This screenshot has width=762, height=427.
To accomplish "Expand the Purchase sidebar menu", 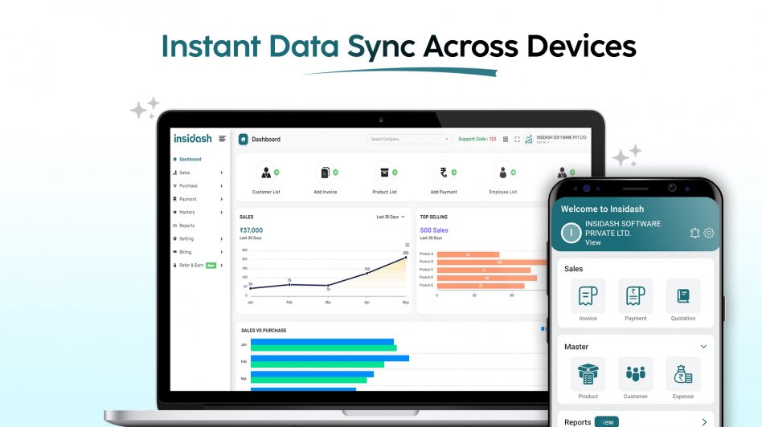I will (x=199, y=186).
